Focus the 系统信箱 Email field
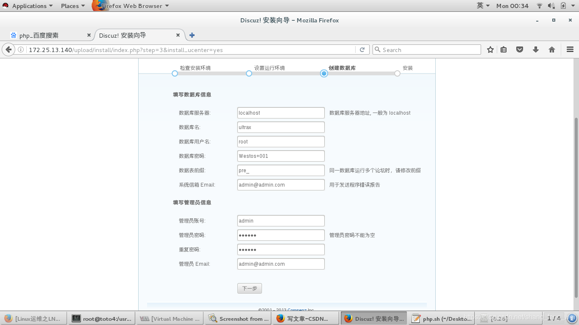The height and width of the screenshot is (325, 579). 281,185
